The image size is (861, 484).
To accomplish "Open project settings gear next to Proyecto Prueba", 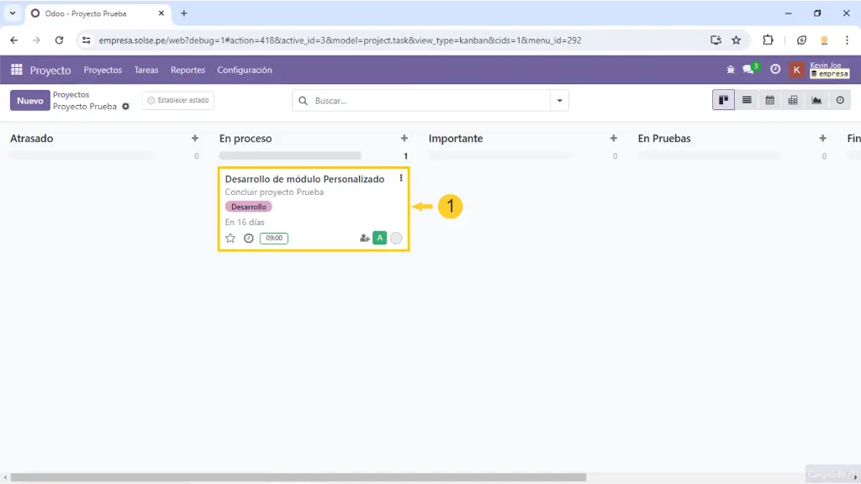I will coord(126,107).
